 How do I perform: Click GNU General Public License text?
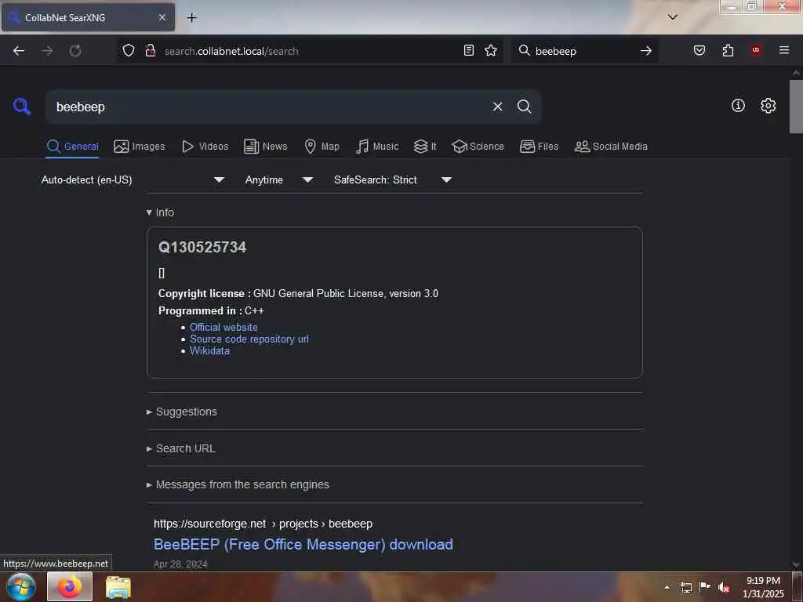[x=346, y=294]
